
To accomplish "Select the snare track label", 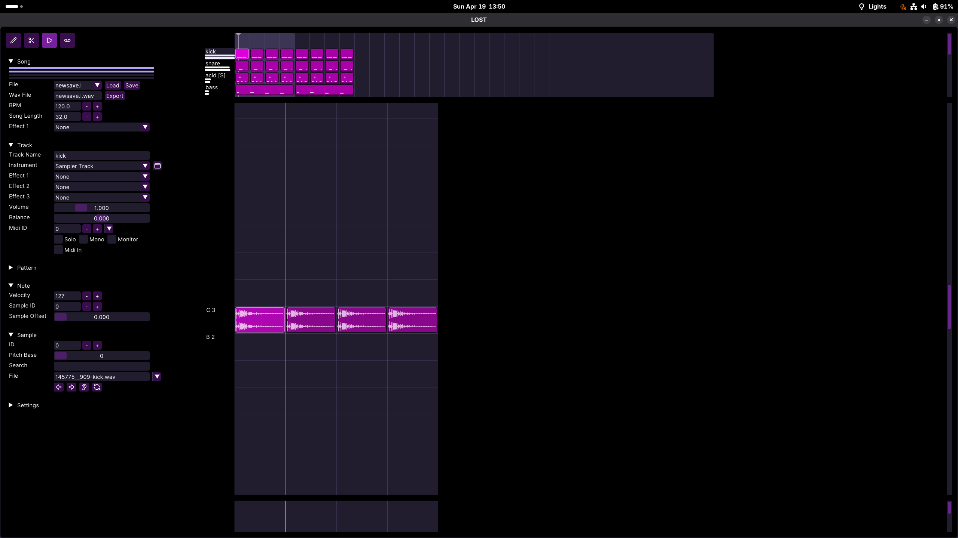I will click(213, 64).
